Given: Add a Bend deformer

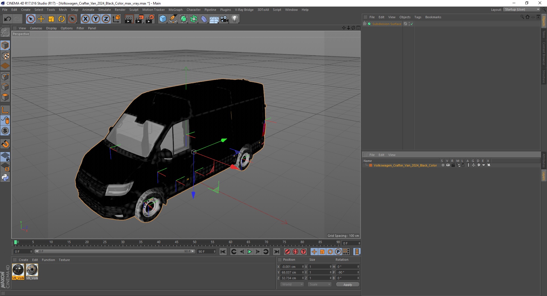Looking at the screenshot, I should [204, 19].
